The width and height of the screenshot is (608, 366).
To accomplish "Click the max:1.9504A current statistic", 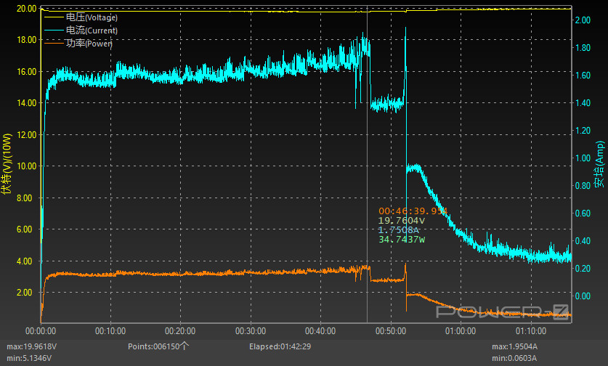I will coord(515,346).
